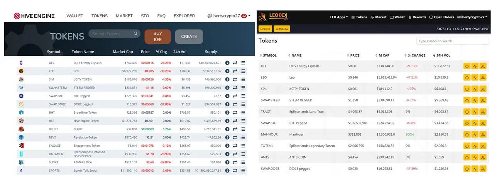
Task: Click the exchange arrows for the SPORTS token
Action: click(x=235, y=171)
